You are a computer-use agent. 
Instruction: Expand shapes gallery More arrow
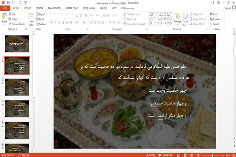(171, 23)
